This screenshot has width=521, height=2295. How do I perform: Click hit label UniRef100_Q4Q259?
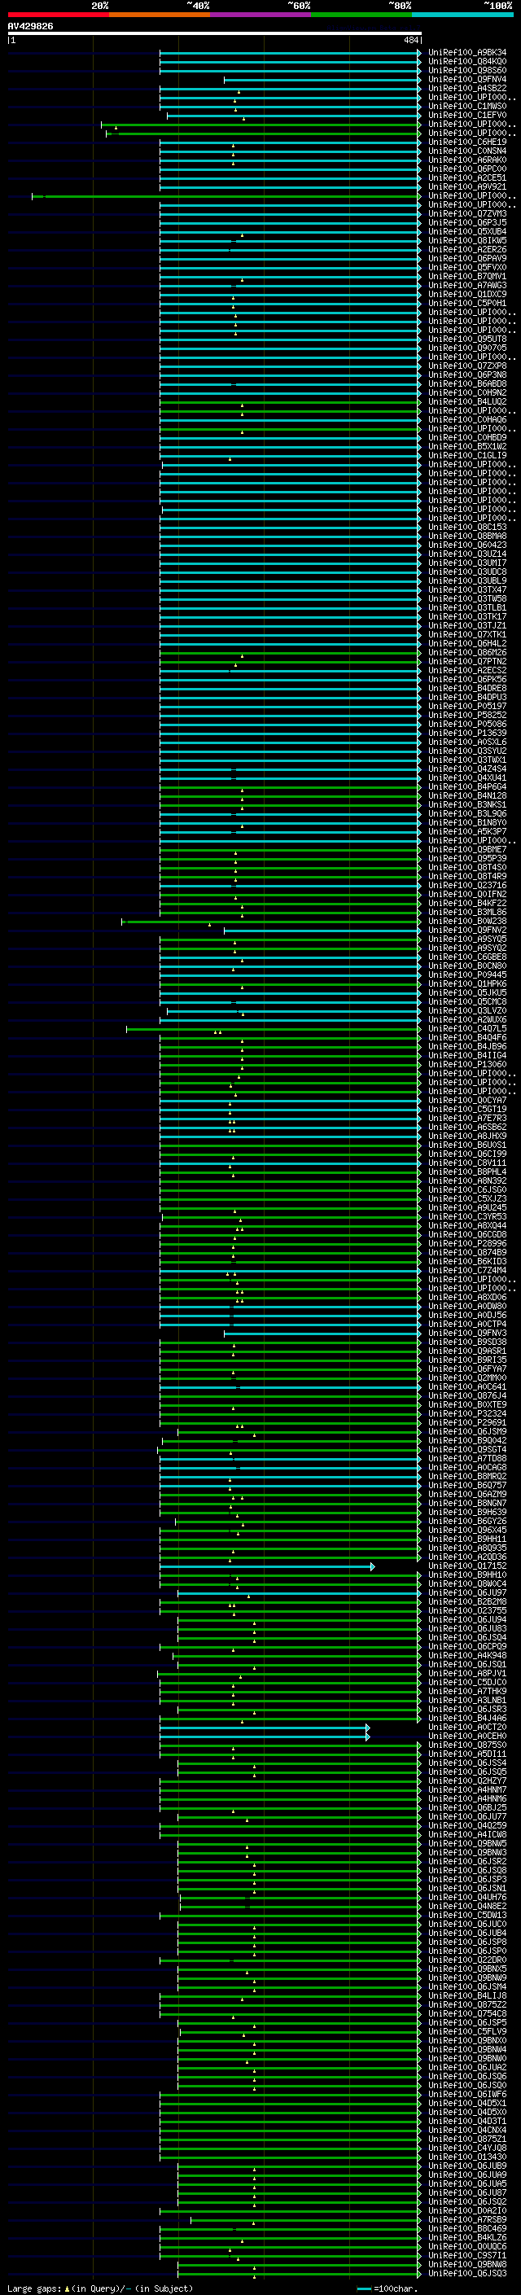click(x=467, y=1825)
